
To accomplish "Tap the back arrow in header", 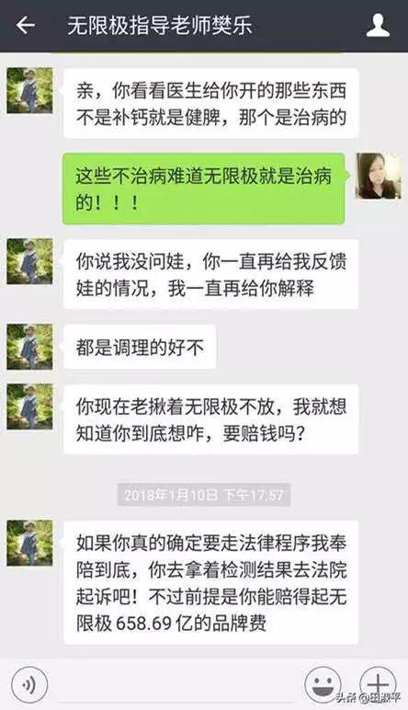I will (x=26, y=26).
